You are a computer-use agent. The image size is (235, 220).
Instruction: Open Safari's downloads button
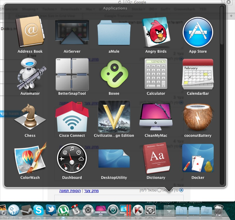(x=229, y=2)
